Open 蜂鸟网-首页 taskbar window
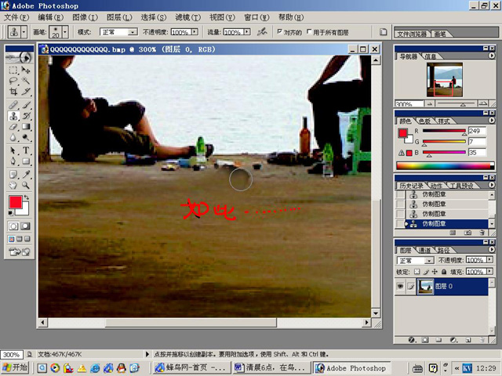The width and height of the screenshot is (502, 376). (192, 368)
